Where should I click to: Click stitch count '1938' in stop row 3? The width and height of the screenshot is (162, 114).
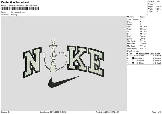[136, 60]
